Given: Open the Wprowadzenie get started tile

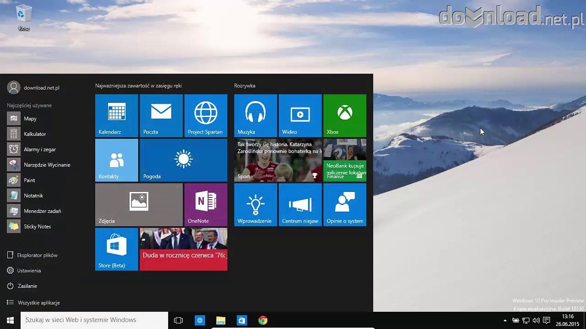Looking at the screenshot, I should (255, 205).
